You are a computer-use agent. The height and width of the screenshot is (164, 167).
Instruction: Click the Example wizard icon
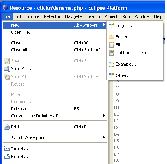[x=111, y=64]
